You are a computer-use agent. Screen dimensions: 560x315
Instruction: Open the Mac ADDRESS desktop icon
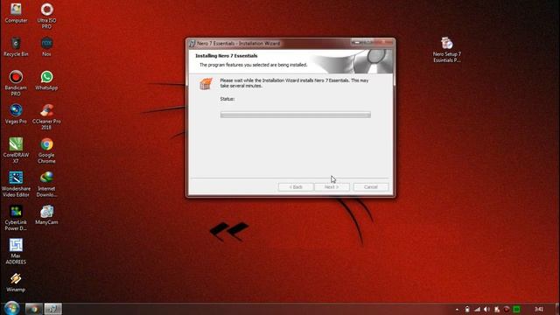16,251
